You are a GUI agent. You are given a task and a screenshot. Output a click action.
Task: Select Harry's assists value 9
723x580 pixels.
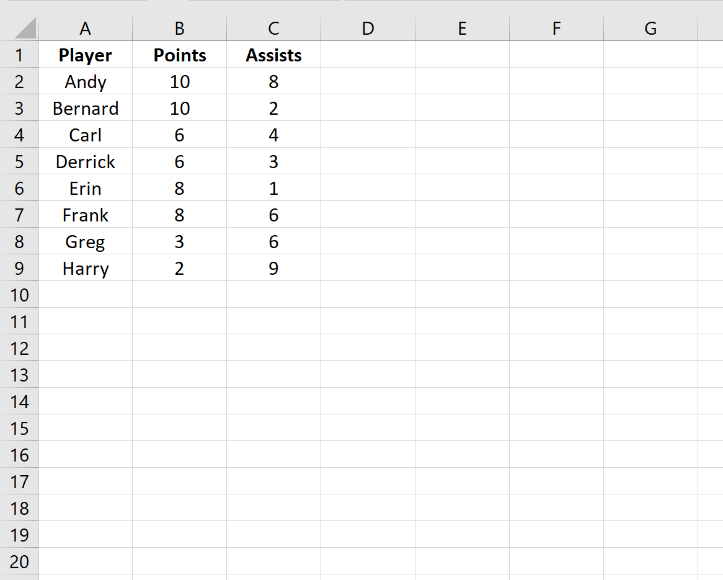pyautogui.click(x=273, y=269)
